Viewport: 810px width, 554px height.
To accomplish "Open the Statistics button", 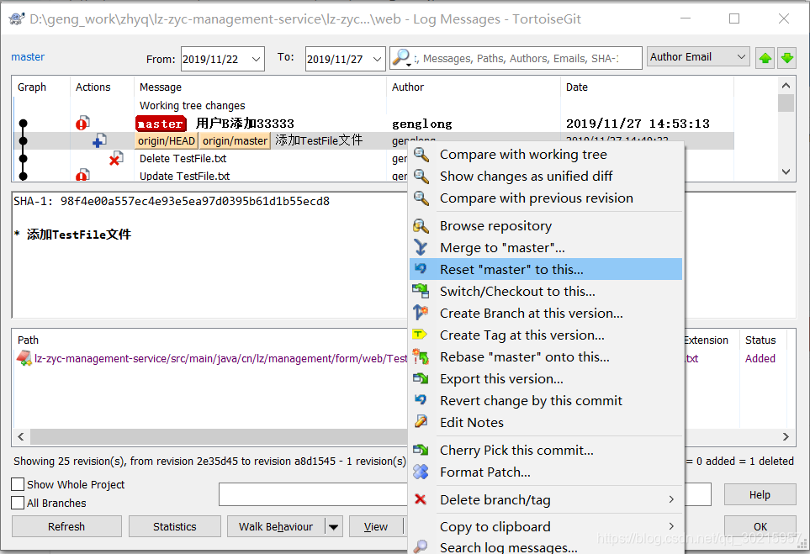I will tap(175, 526).
